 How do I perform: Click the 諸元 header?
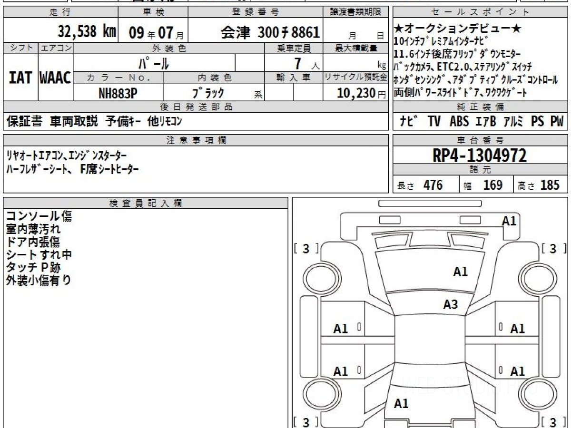tap(480, 170)
